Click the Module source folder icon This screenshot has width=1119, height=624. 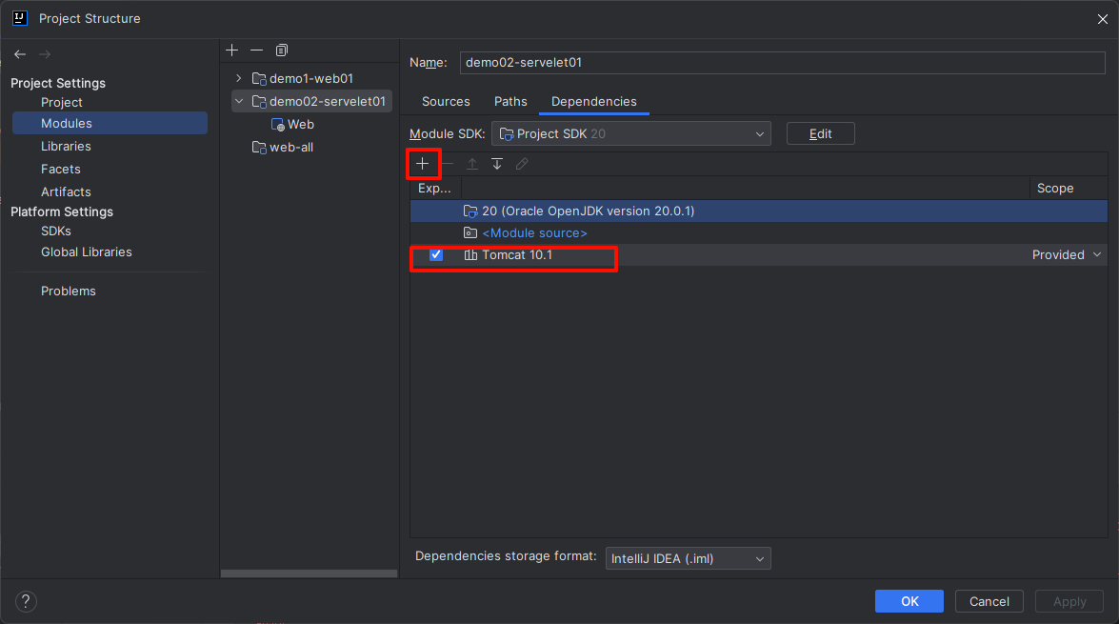tap(470, 232)
